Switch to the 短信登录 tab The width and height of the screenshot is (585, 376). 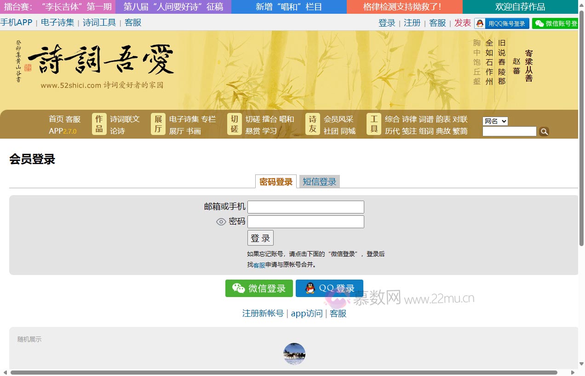(319, 181)
